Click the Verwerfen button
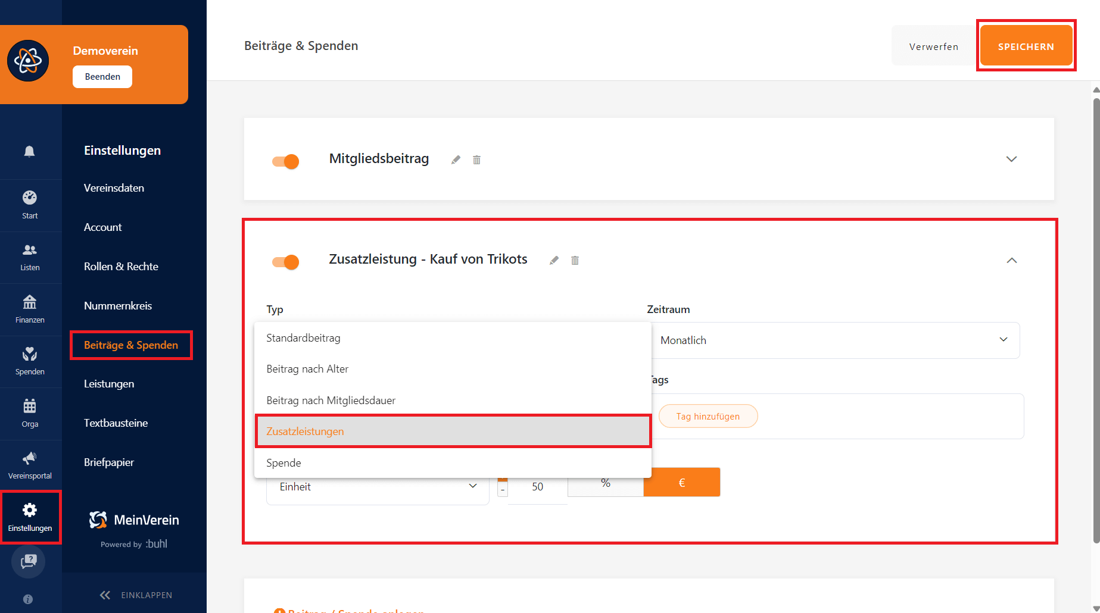 coord(934,46)
